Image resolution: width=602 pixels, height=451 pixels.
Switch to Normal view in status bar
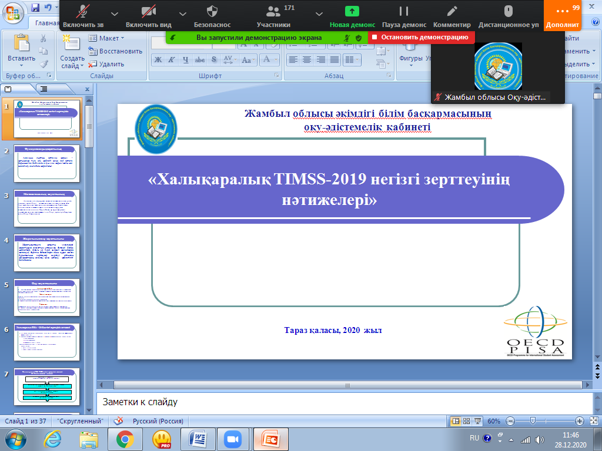[456, 421]
